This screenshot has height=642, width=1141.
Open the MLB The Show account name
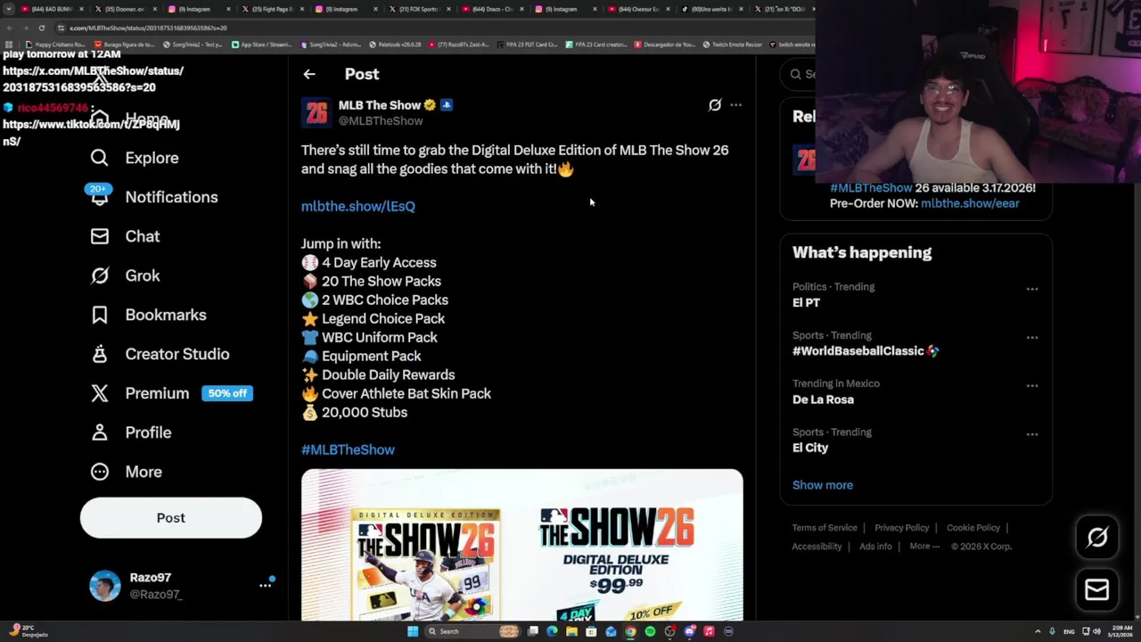(x=380, y=105)
